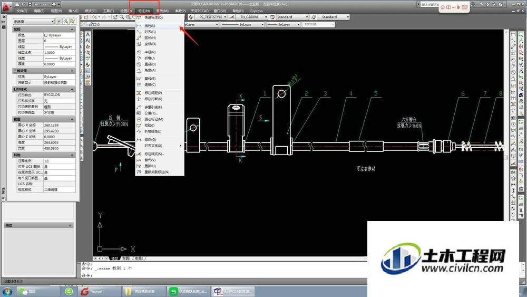
Task: Click the Plot printer icon in quick access toolbar
Action: 54,4
